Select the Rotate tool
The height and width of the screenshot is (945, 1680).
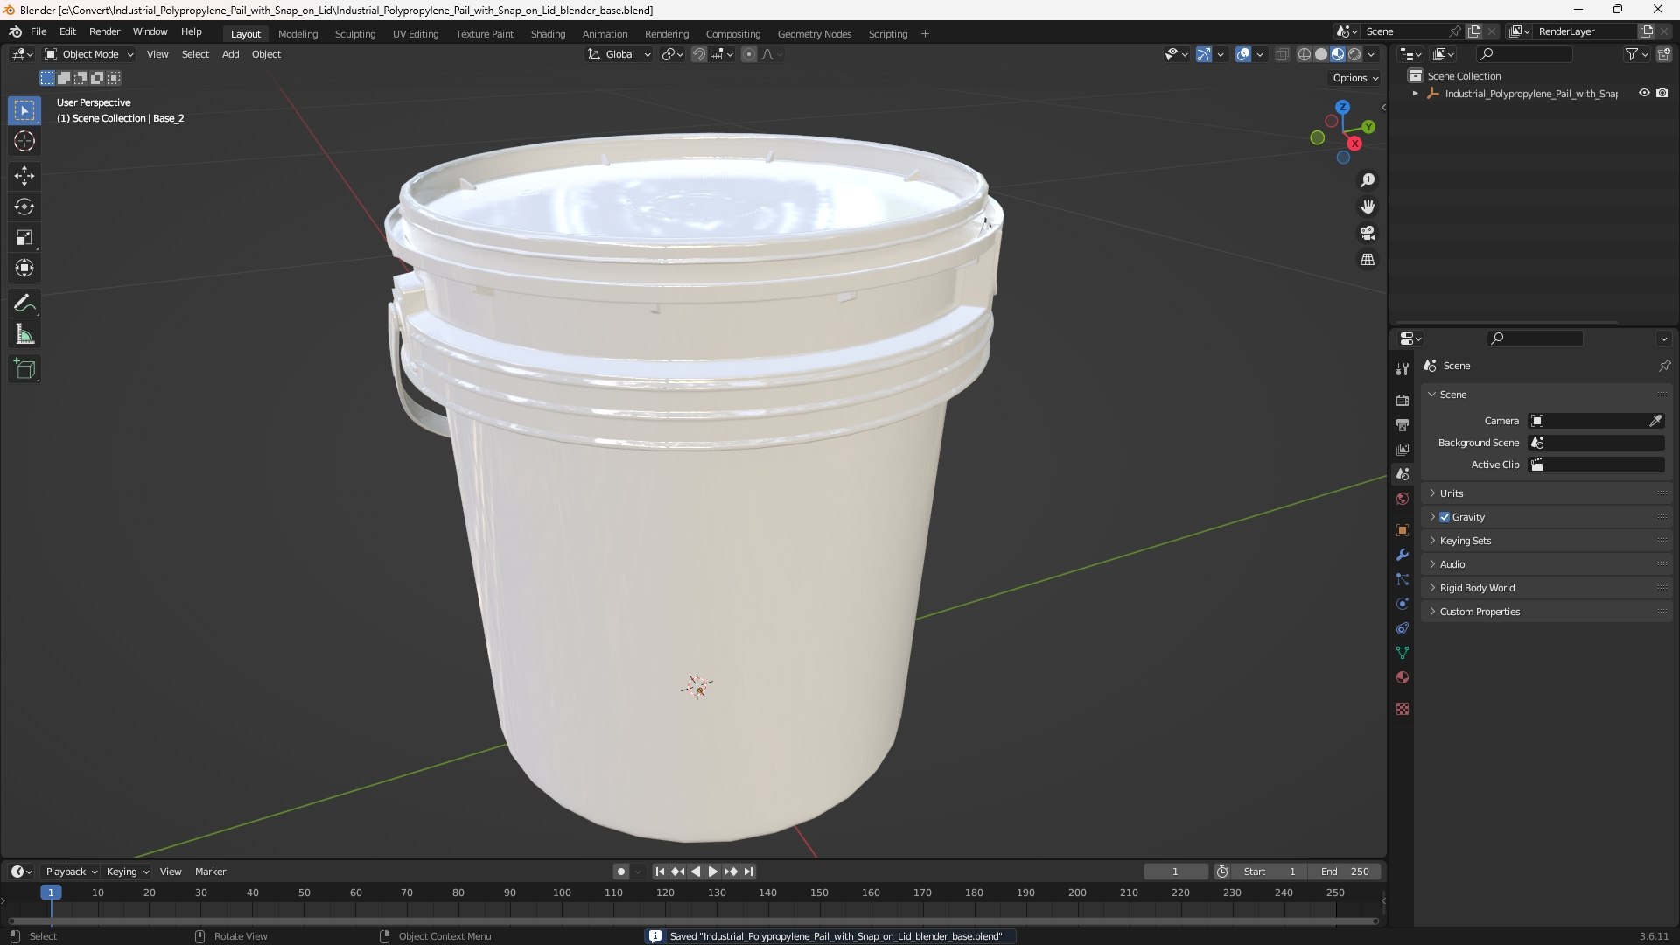(x=24, y=206)
